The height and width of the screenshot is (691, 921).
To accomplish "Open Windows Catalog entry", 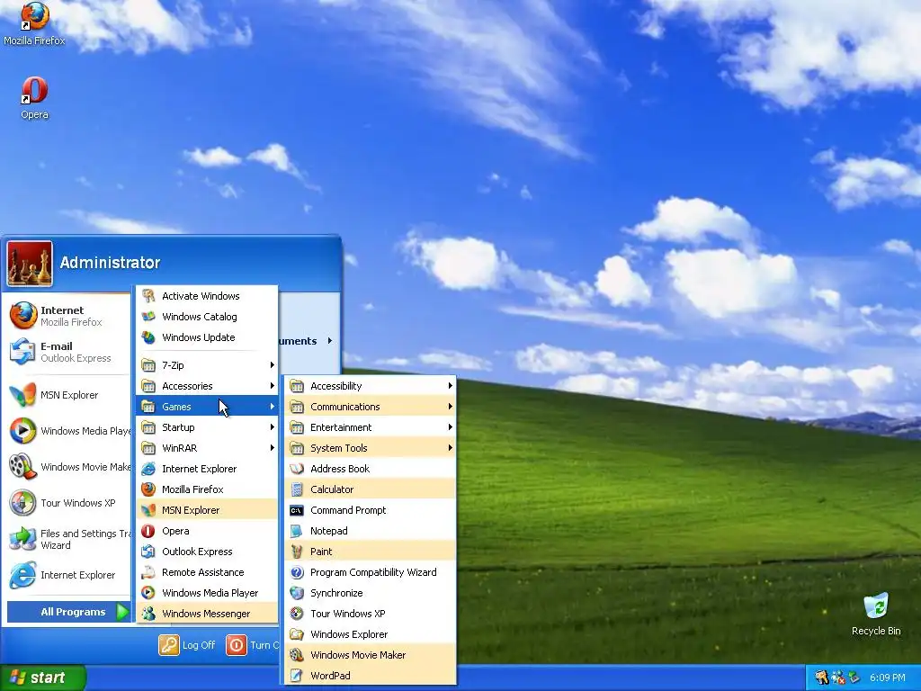I will (x=207, y=317).
